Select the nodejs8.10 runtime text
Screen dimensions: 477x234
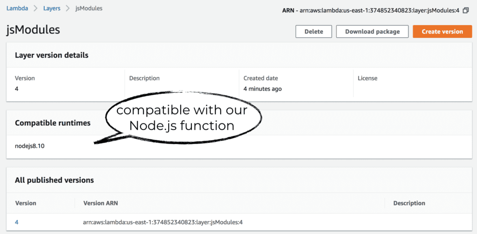30,146
